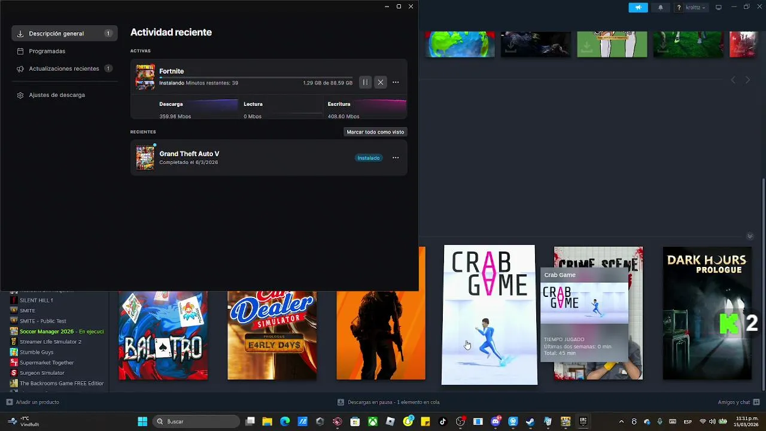Open Microsoft Store taskbar icon
Screen dimensions: 766x431
click(x=355, y=421)
